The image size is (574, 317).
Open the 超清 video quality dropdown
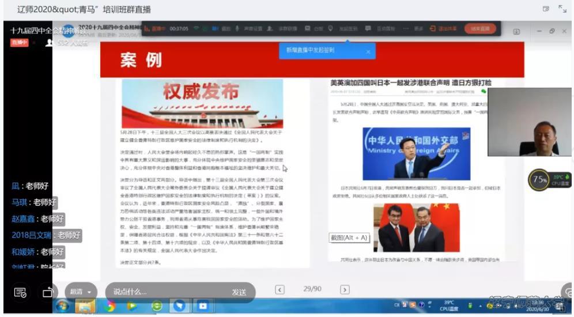coord(81,292)
